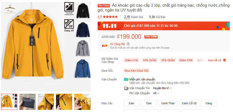Click the Gì Cũng Rẻ logo badge
This screenshot has height=112, width=233.
(x=105, y=46)
